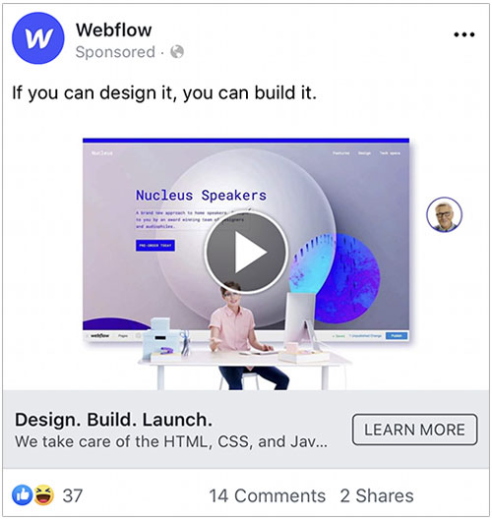
Task: Play the Webflow video ad
Action: (x=246, y=252)
